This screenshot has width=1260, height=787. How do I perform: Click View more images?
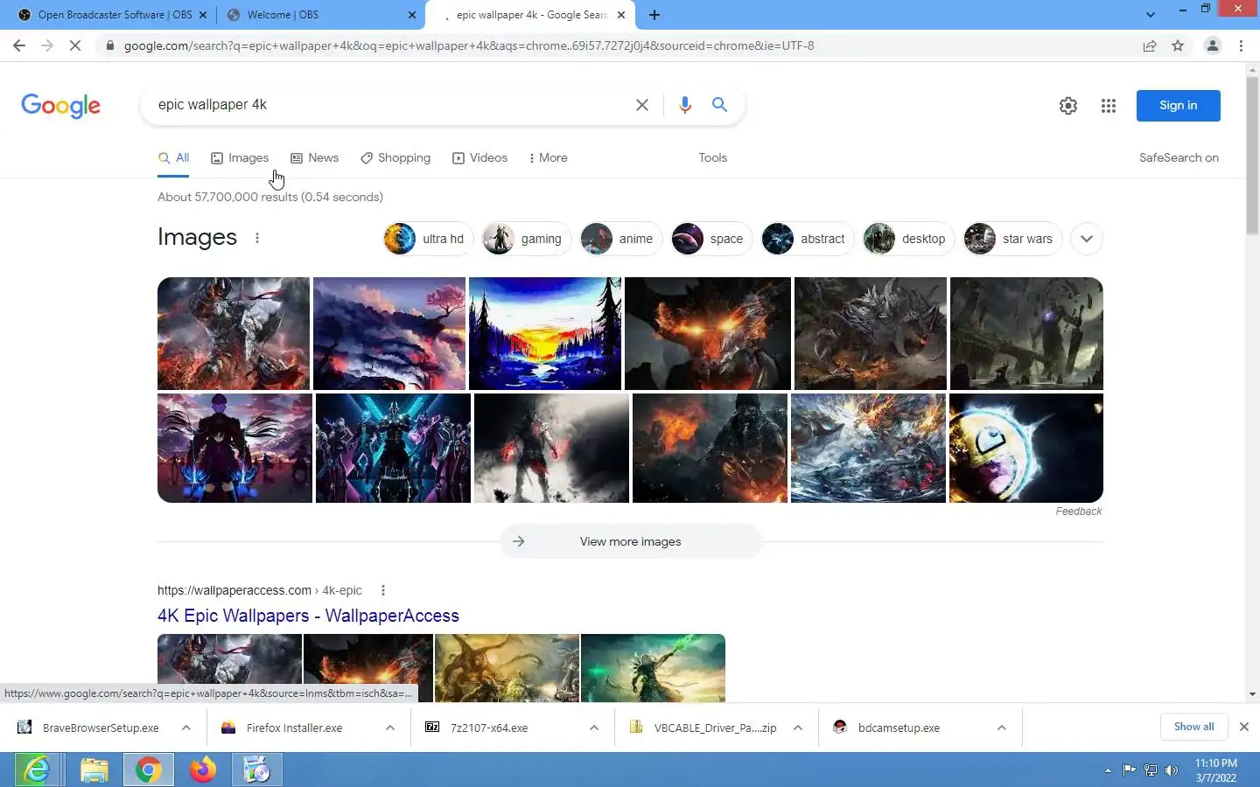pos(630,541)
